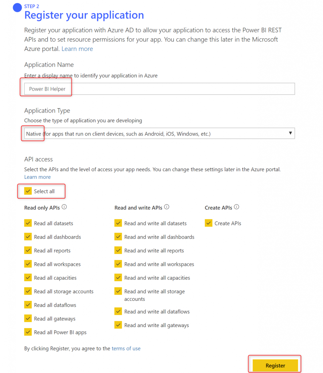Screen dimensions: 323x373
Task: Click info icon beside Read and write APIs
Action: 167,207
